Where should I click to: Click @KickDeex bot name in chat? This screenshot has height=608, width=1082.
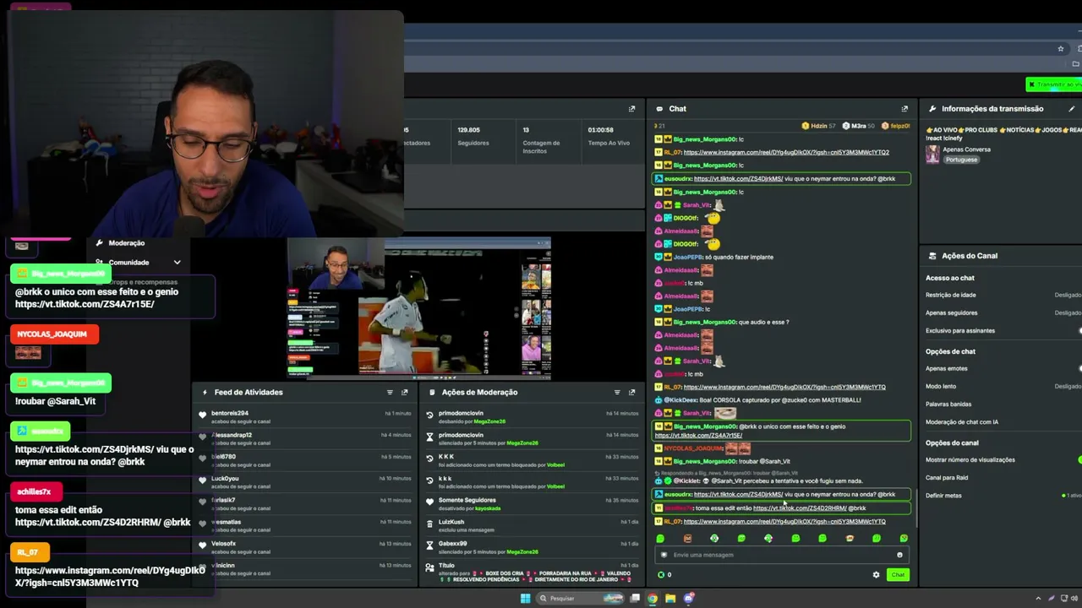coord(680,400)
